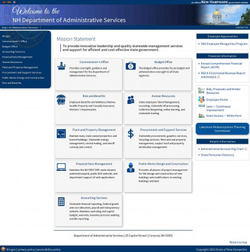Image resolution: width=250 pixels, height=252 pixels.
Task: Open the Employee Portal link
Action: pos(217,100)
